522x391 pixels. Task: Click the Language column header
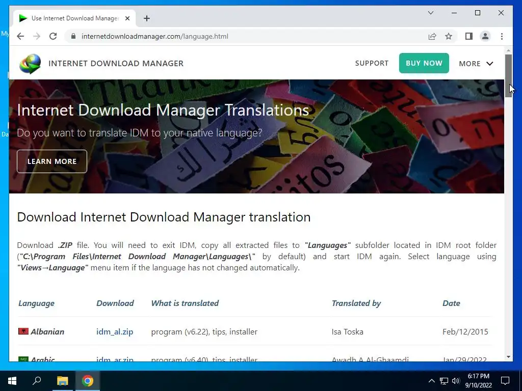pos(36,303)
